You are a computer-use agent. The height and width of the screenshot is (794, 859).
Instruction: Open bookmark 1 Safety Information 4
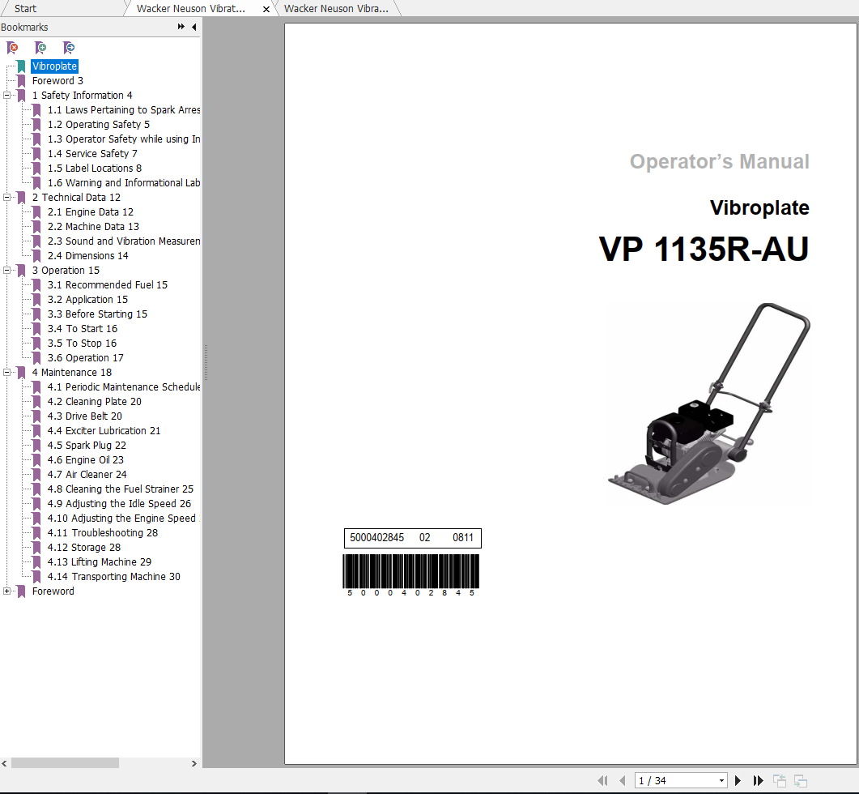point(82,96)
